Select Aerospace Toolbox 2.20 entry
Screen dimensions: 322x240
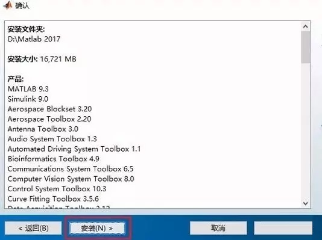point(49,119)
